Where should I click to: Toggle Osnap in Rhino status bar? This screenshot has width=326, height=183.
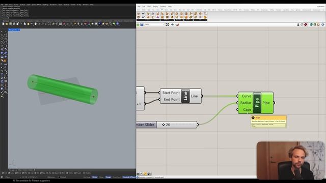click(x=108, y=177)
